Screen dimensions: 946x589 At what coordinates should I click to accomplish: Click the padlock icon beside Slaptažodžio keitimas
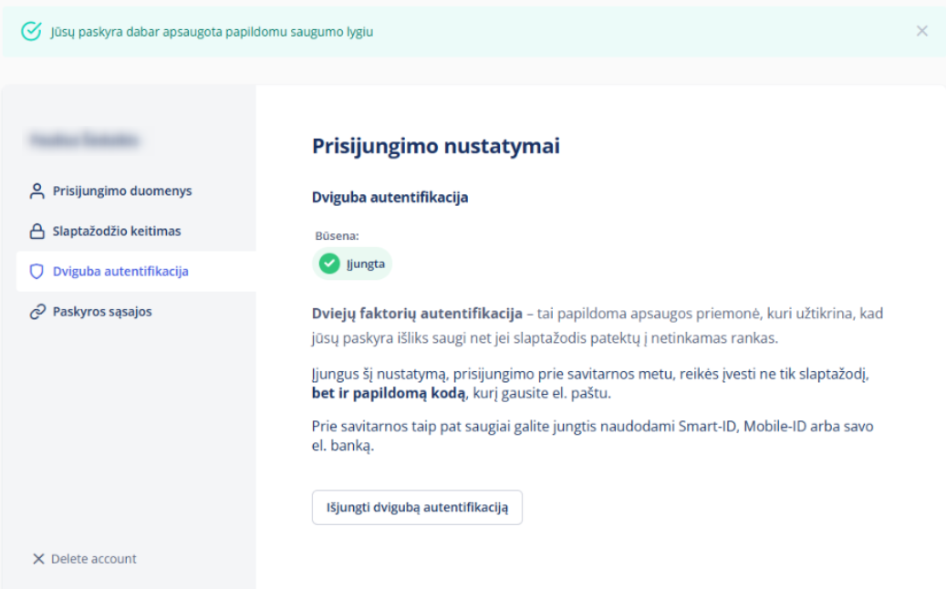pyautogui.click(x=37, y=232)
